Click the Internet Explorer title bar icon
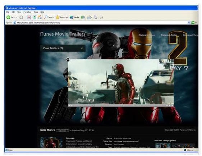The image size is (202, 156). 6,8
